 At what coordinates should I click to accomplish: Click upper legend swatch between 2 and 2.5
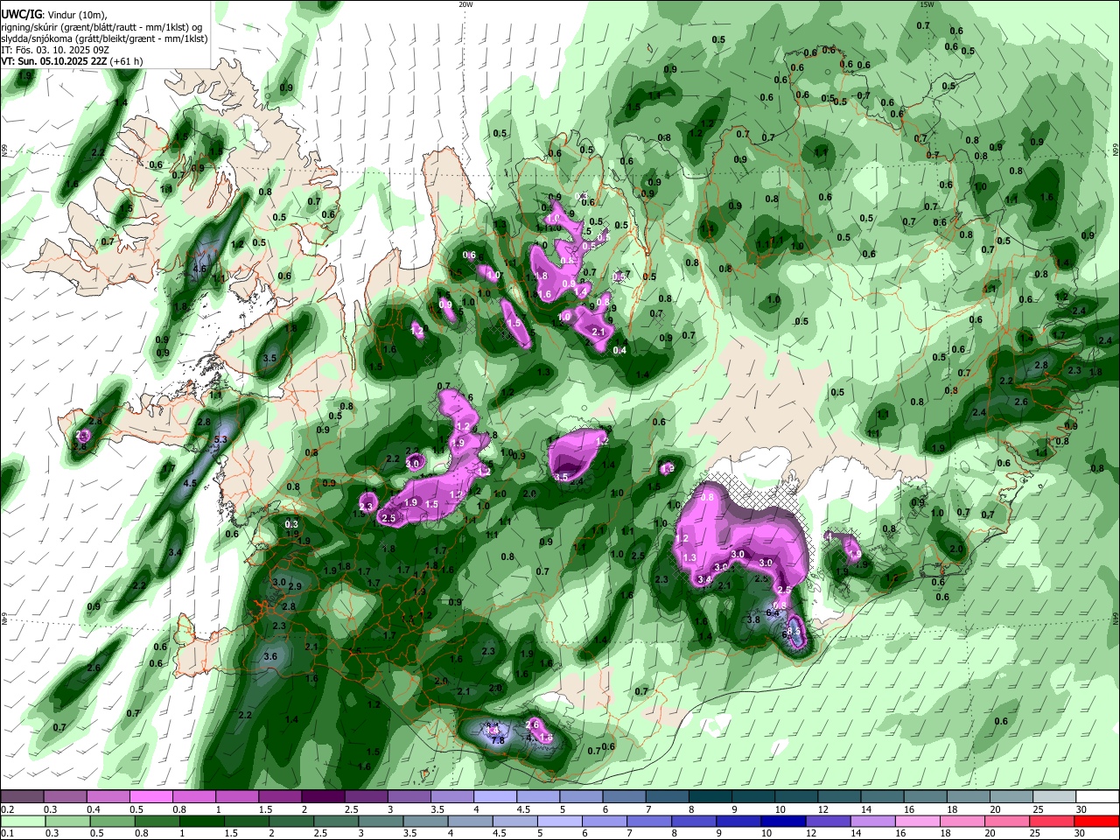point(323,796)
